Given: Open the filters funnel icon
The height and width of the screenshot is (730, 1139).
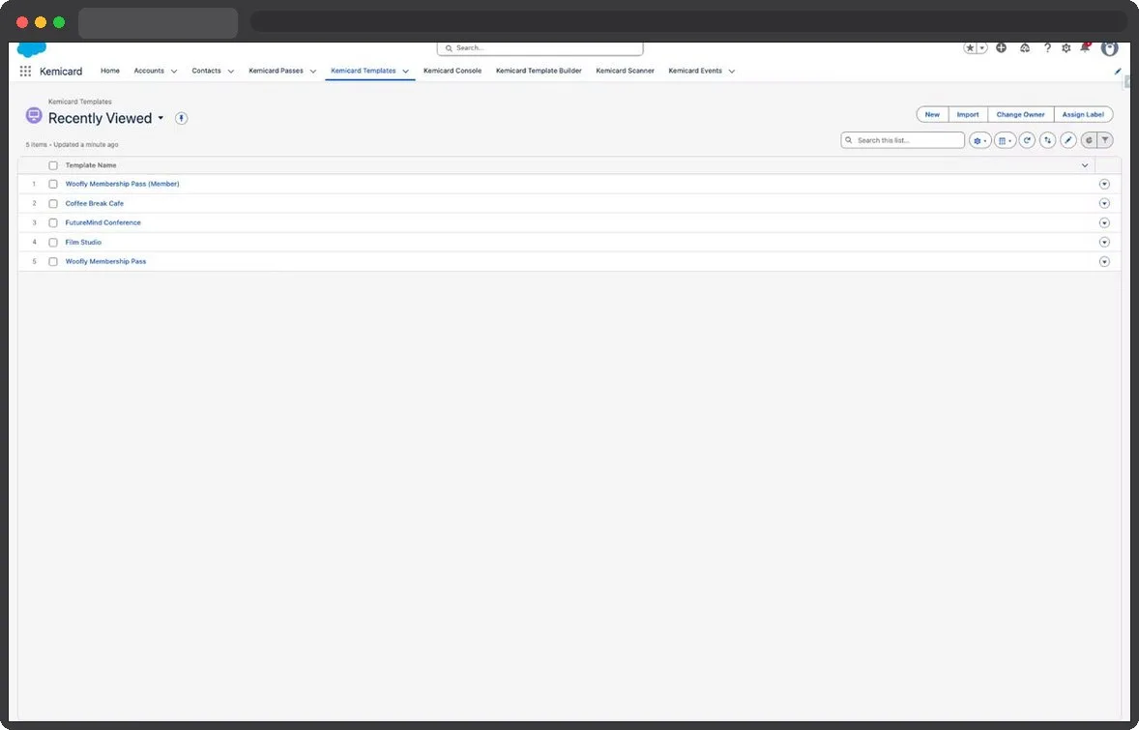Looking at the screenshot, I should pyautogui.click(x=1105, y=141).
